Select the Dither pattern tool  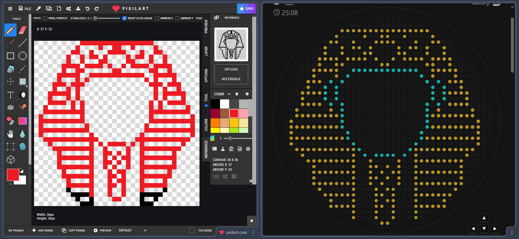point(11,108)
